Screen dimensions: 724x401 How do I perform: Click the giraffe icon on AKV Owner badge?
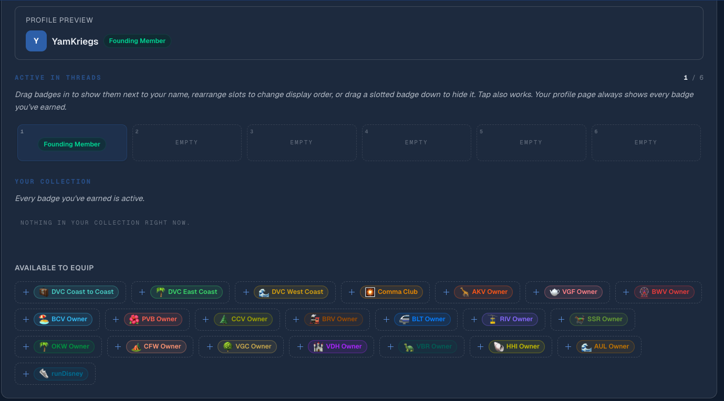click(464, 292)
